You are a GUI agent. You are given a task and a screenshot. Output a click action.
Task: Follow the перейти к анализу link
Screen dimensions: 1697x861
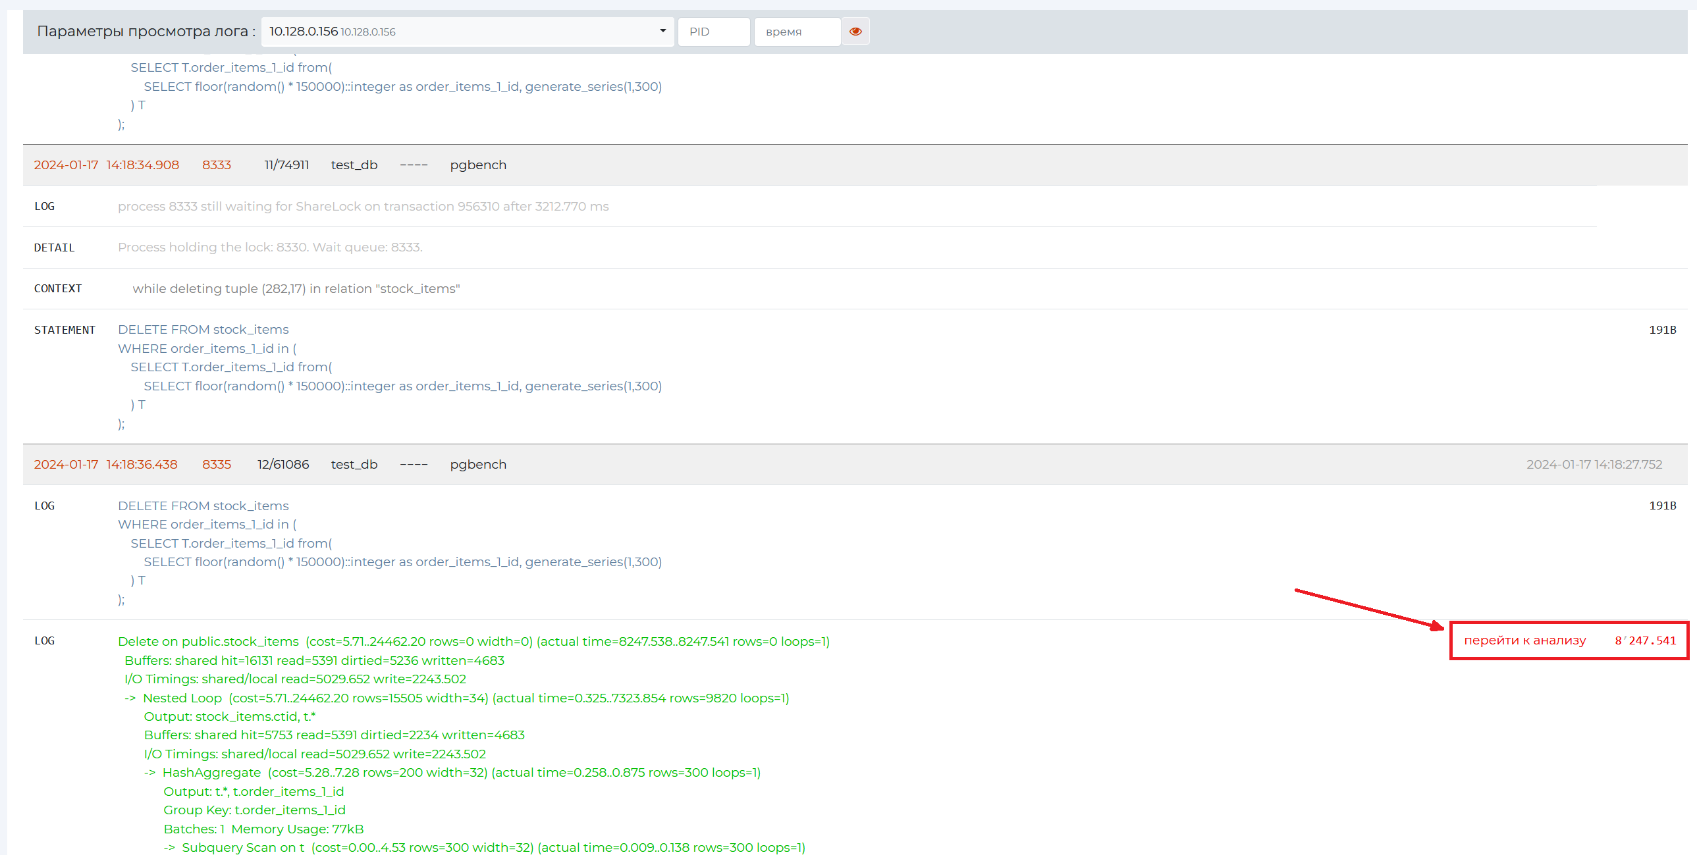[x=1524, y=640]
